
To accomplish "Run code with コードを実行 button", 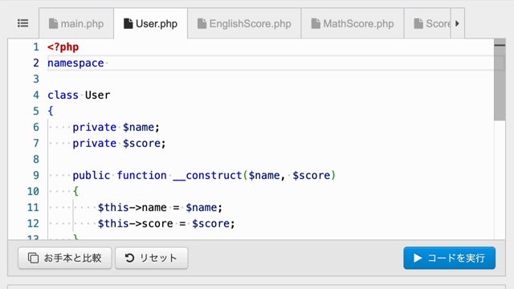I will (450, 258).
